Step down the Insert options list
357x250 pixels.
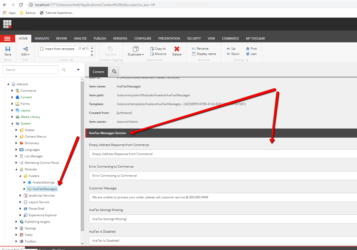(x=92, y=52)
